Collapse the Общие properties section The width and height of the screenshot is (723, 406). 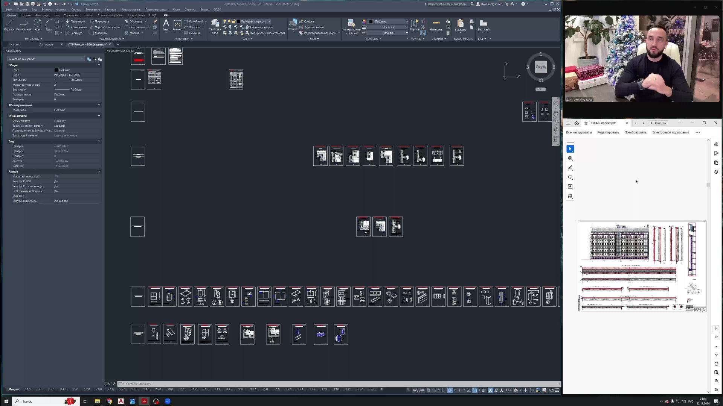99,65
